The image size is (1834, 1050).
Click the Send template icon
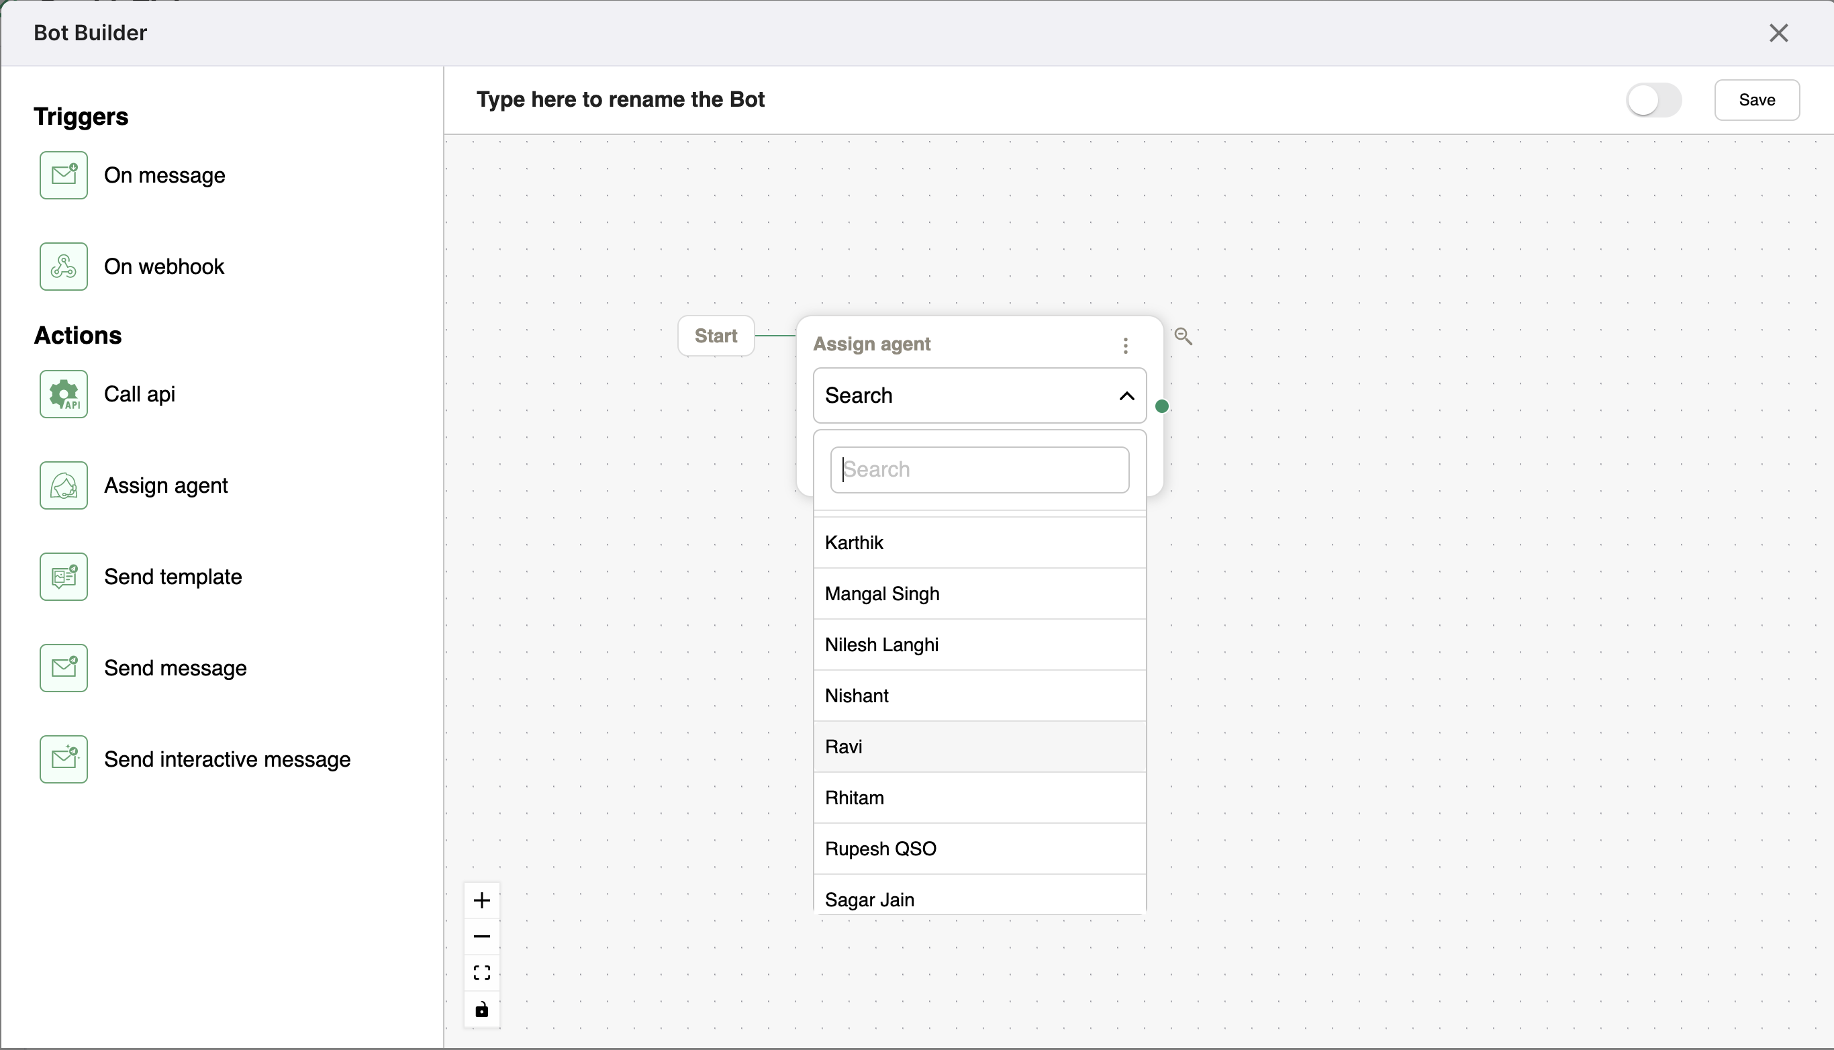(x=64, y=576)
